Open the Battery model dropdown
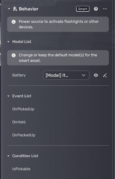The height and width of the screenshot is (179, 115). pos(66,75)
